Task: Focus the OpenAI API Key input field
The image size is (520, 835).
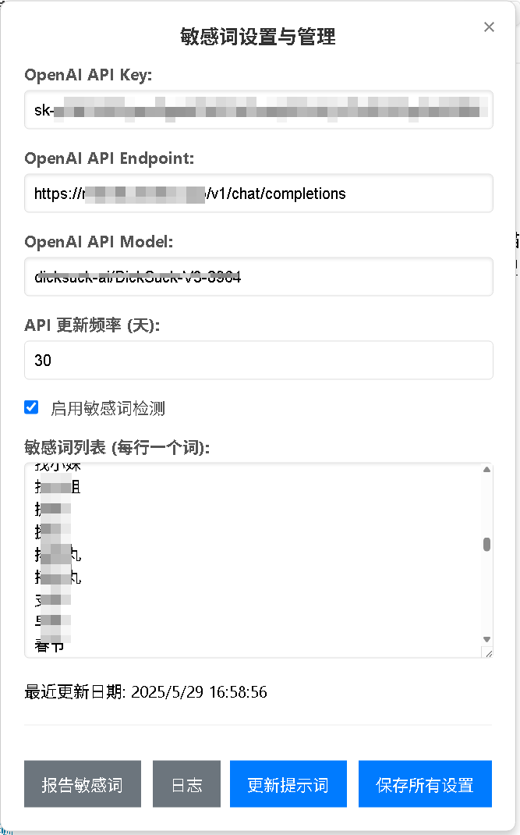Action: pos(258,110)
